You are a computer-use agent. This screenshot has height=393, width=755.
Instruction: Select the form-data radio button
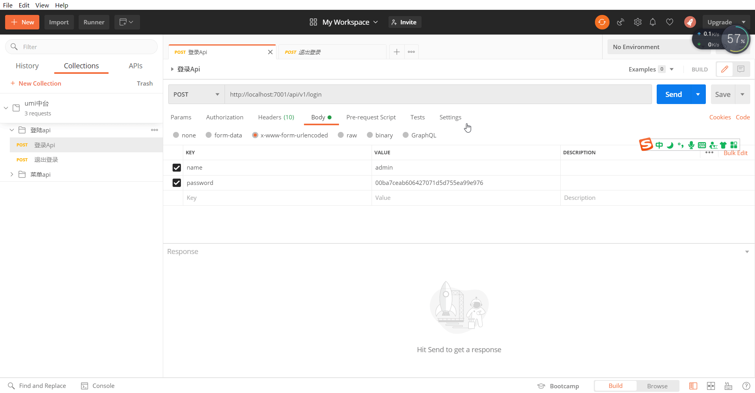click(209, 135)
